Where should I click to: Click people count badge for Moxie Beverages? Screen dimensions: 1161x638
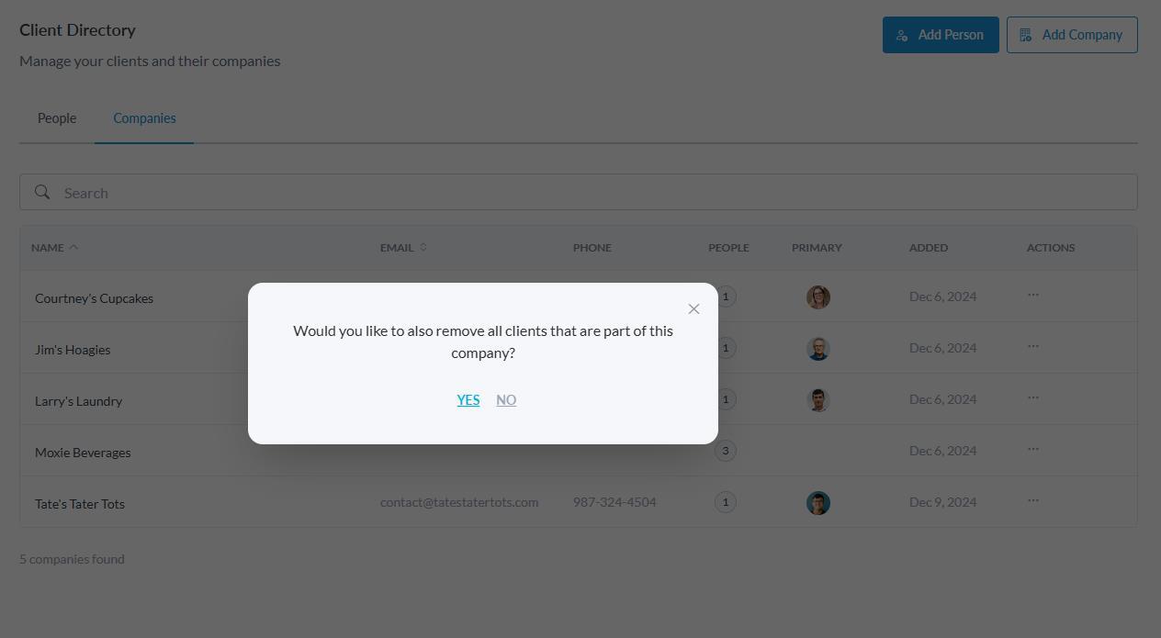(726, 451)
